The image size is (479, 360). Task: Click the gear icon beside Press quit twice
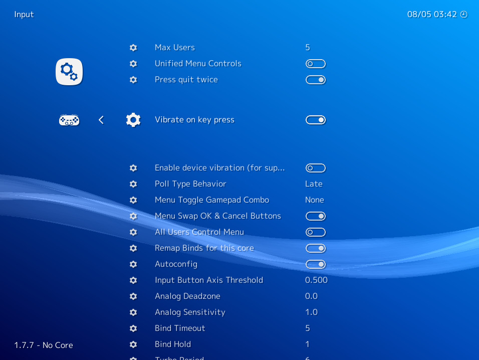pos(133,80)
